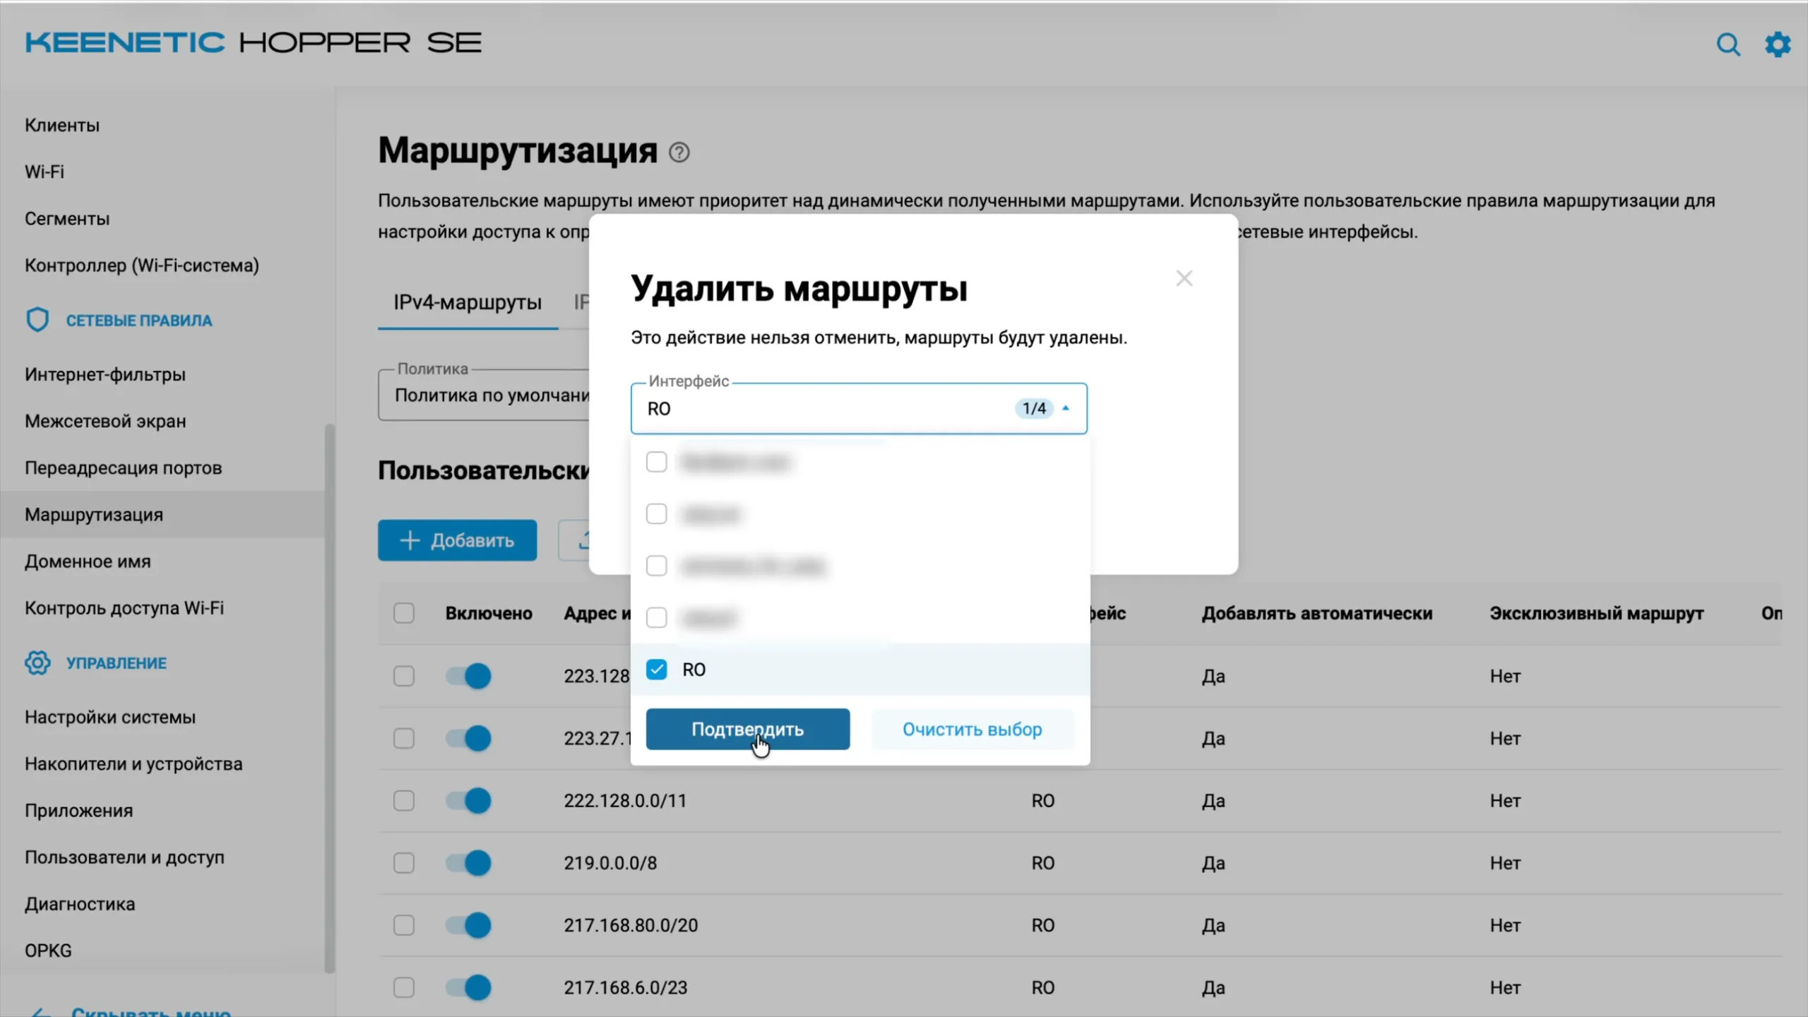Click the sidebar vertical scrollbar
Screen dimensions: 1808x1017
click(x=329, y=698)
